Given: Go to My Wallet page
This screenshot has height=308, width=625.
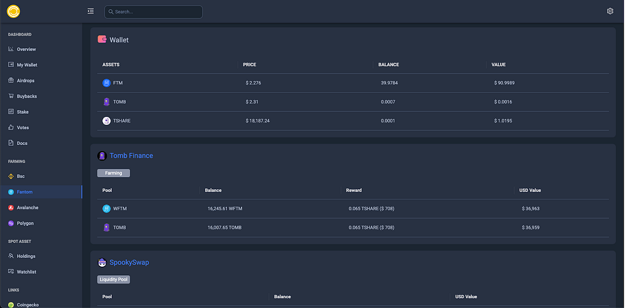Looking at the screenshot, I should [27, 65].
